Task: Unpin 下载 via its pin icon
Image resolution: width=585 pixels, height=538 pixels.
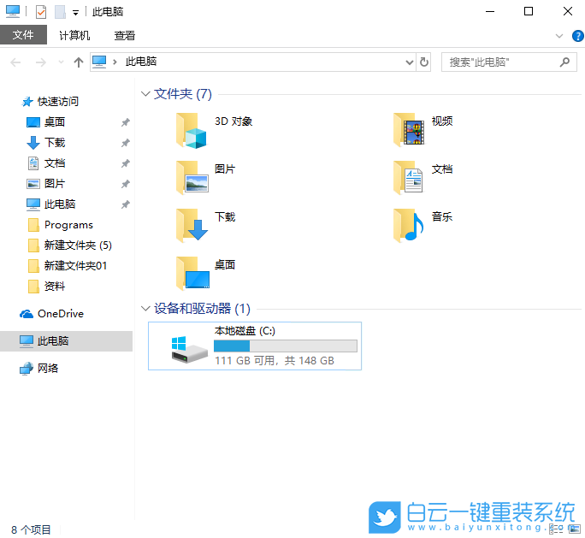Action: [x=126, y=143]
